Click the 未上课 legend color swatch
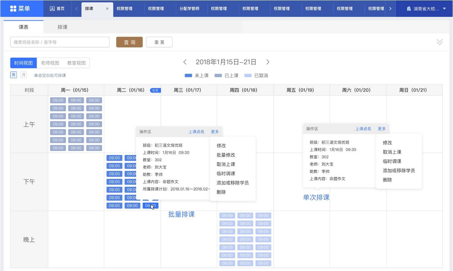This screenshot has height=271, width=453. (188, 76)
